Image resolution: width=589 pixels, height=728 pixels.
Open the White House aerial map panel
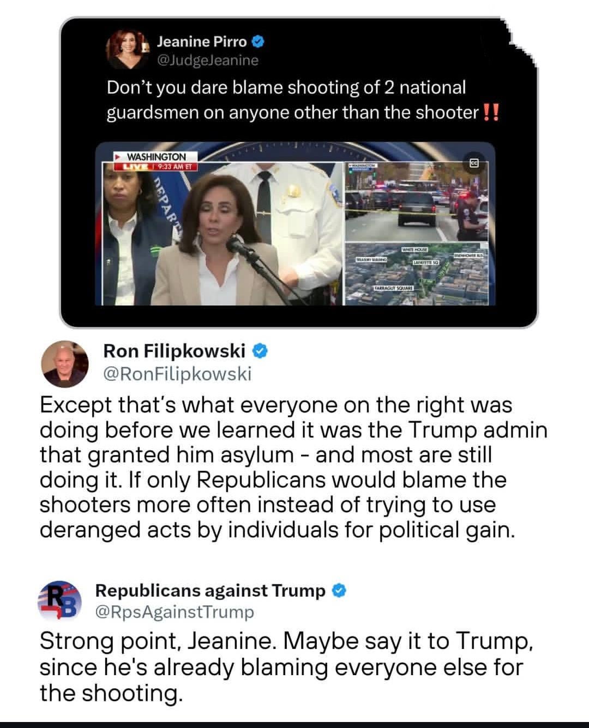(x=419, y=274)
